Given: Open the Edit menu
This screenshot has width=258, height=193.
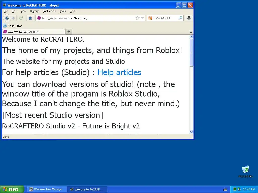Looking at the screenshot, I should 14,11.
